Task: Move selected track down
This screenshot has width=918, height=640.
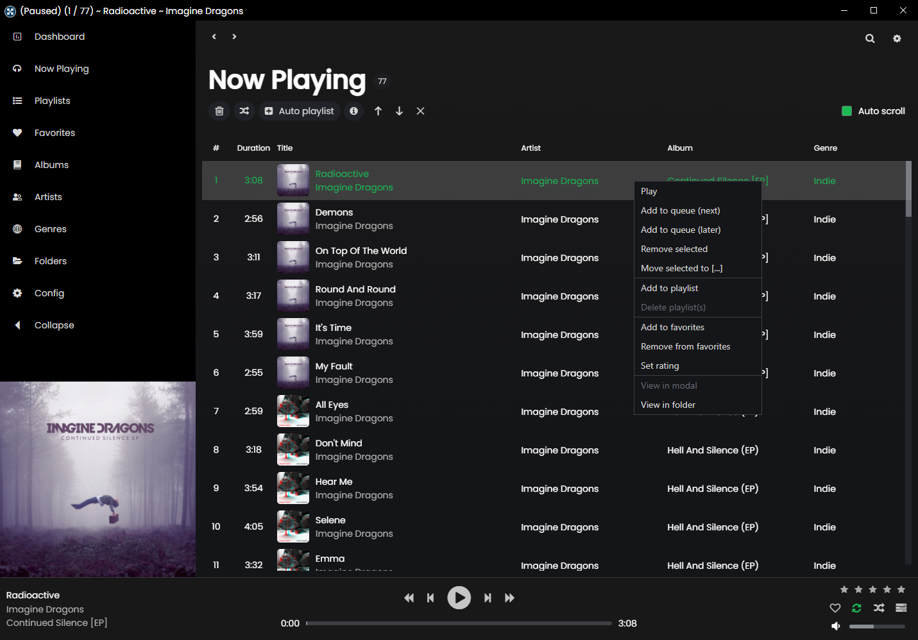Action: tap(399, 111)
